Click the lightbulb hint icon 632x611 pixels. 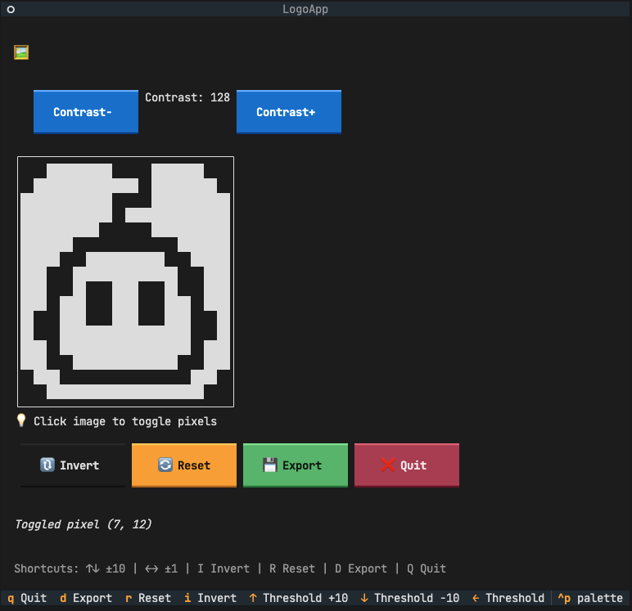tap(22, 420)
